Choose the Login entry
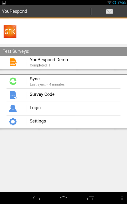The image size is (127, 204). [63, 109]
